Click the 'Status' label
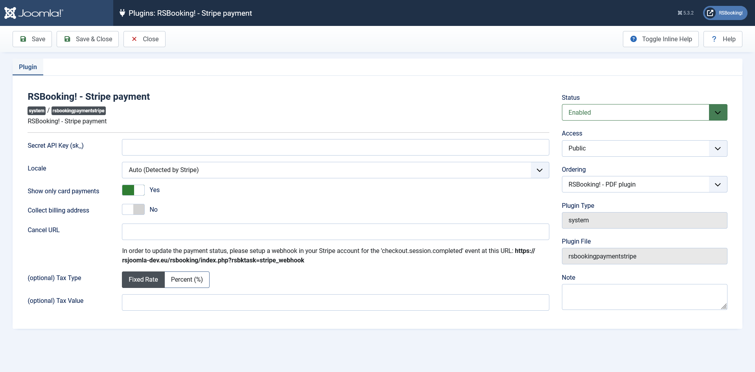The height and width of the screenshot is (372, 755). [x=571, y=97]
